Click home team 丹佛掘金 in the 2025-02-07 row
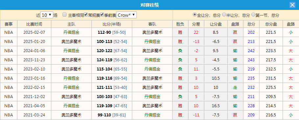The height and width of the screenshot is (120, 299). click(x=71, y=32)
